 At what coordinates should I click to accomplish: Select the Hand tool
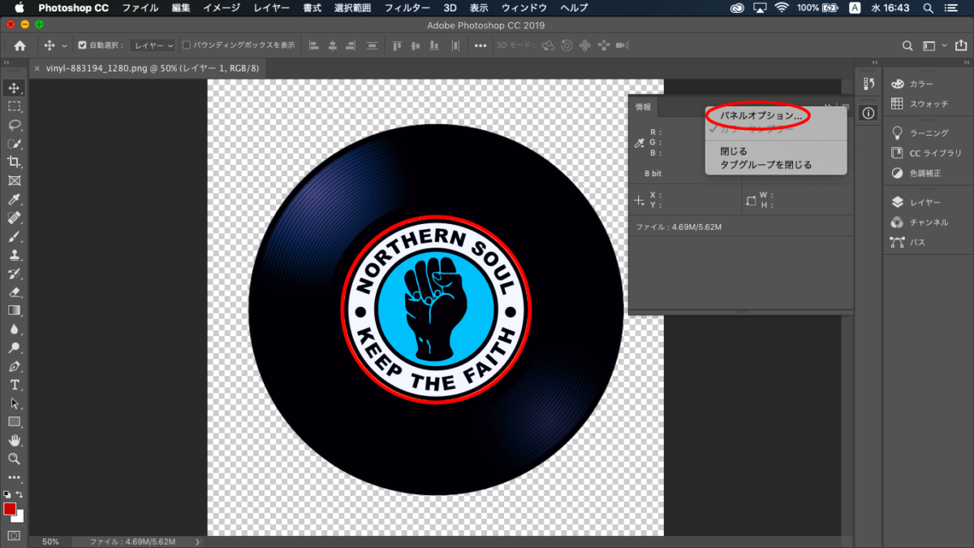15,441
